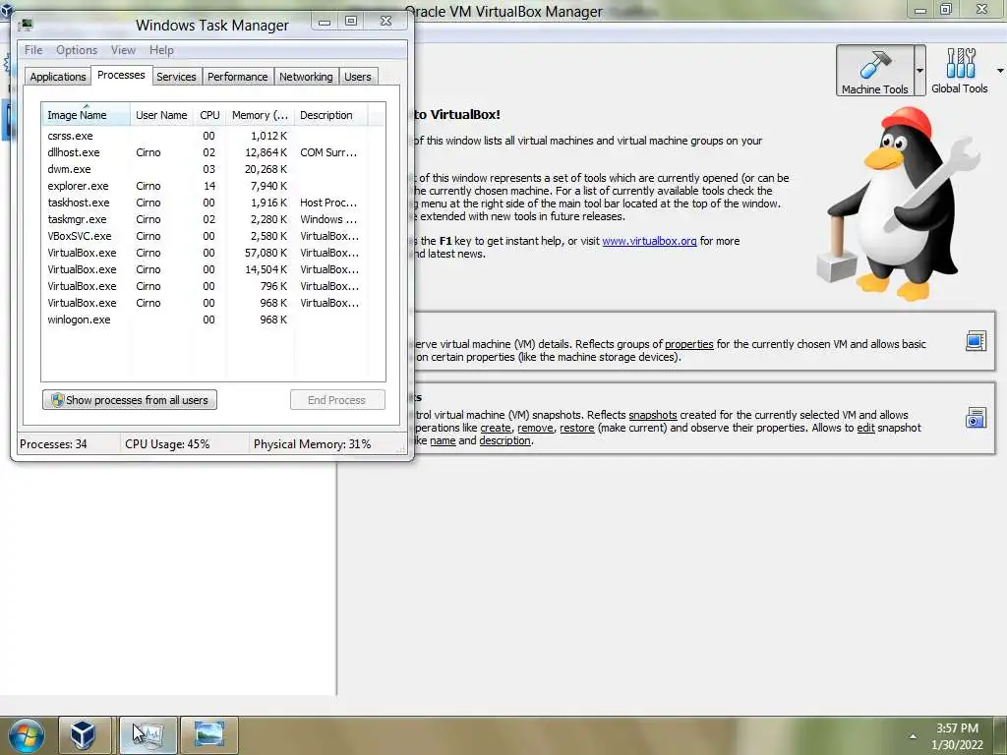This screenshot has height=755, width=1007.
Task: Open the Machine Tools button
Action: point(874,71)
